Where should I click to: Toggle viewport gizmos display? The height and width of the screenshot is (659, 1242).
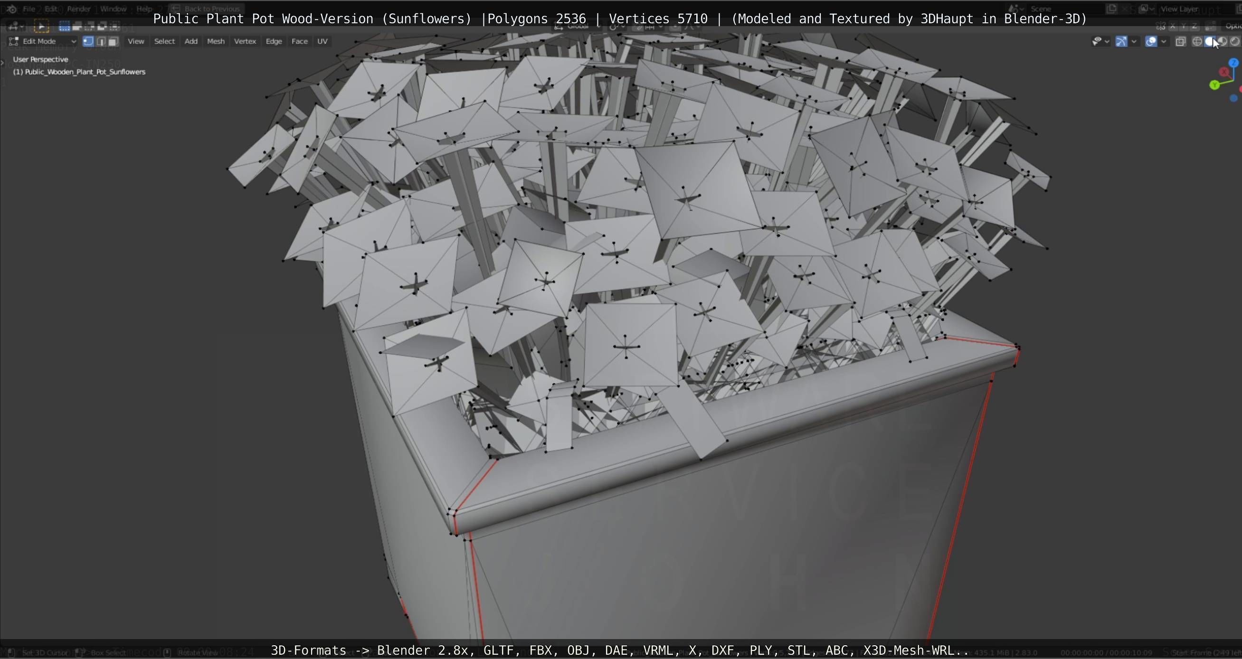[x=1121, y=41]
